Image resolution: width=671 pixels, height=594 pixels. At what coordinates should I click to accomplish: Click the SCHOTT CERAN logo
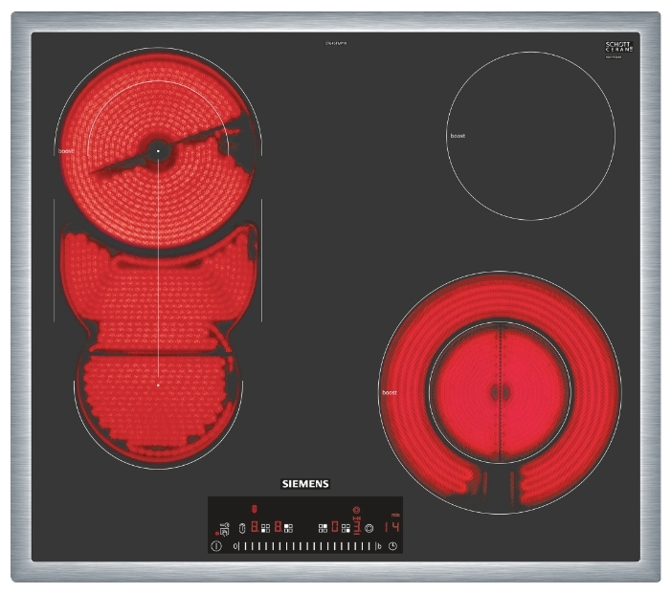[x=619, y=48]
